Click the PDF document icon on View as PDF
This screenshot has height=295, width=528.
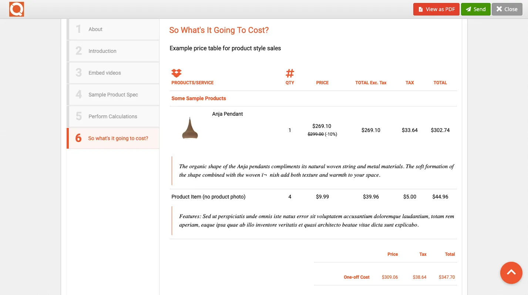(x=421, y=9)
